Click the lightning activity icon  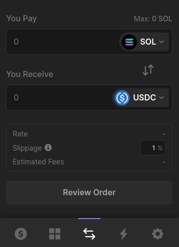coord(123,234)
